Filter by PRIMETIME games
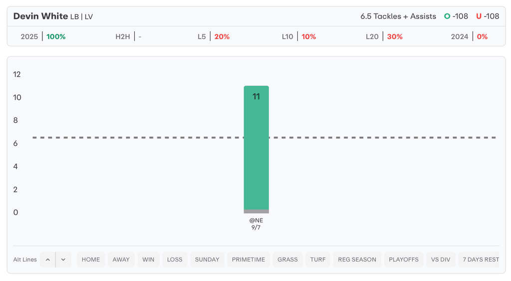The width and height of the screenshot is (511, 281). coord(249,260)
